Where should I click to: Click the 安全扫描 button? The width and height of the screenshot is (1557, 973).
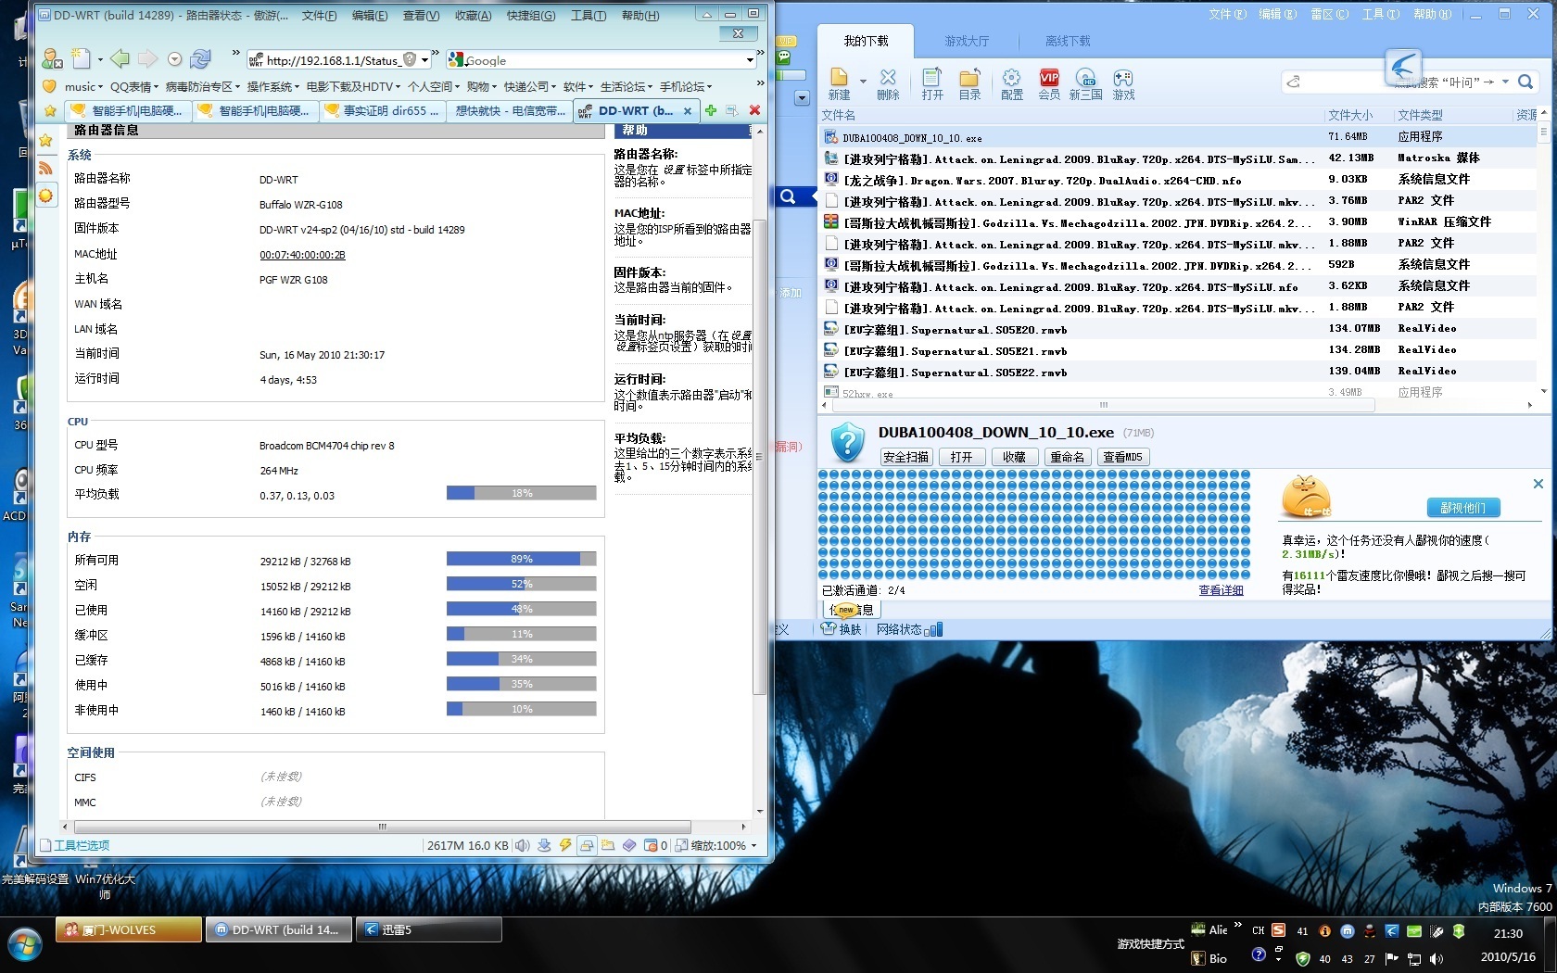pos(905,457)
